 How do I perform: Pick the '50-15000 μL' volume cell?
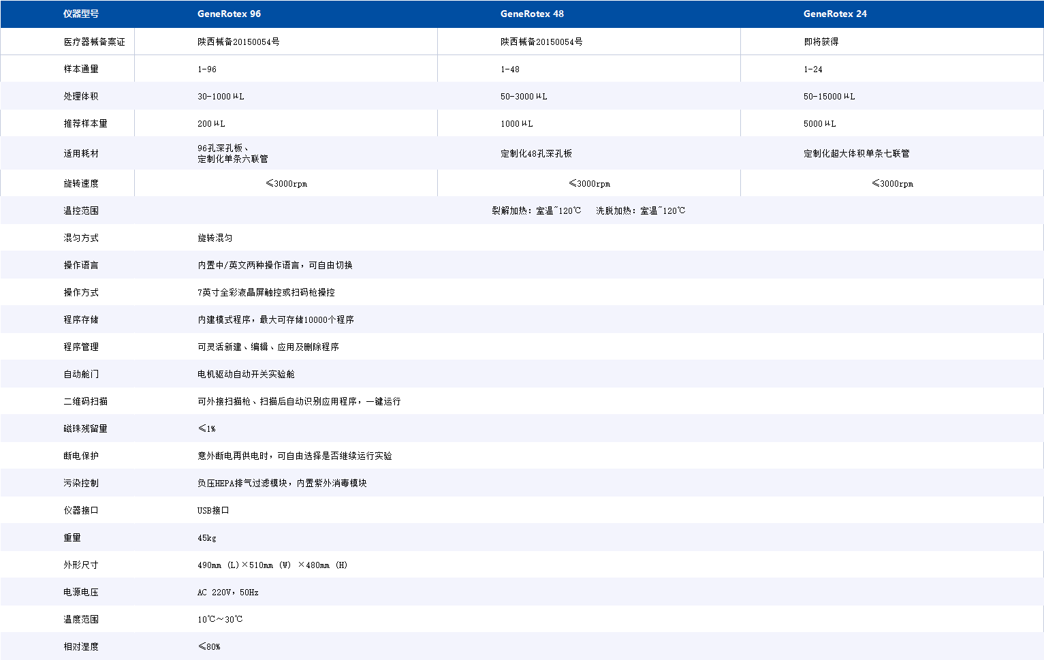pos(829,96)
